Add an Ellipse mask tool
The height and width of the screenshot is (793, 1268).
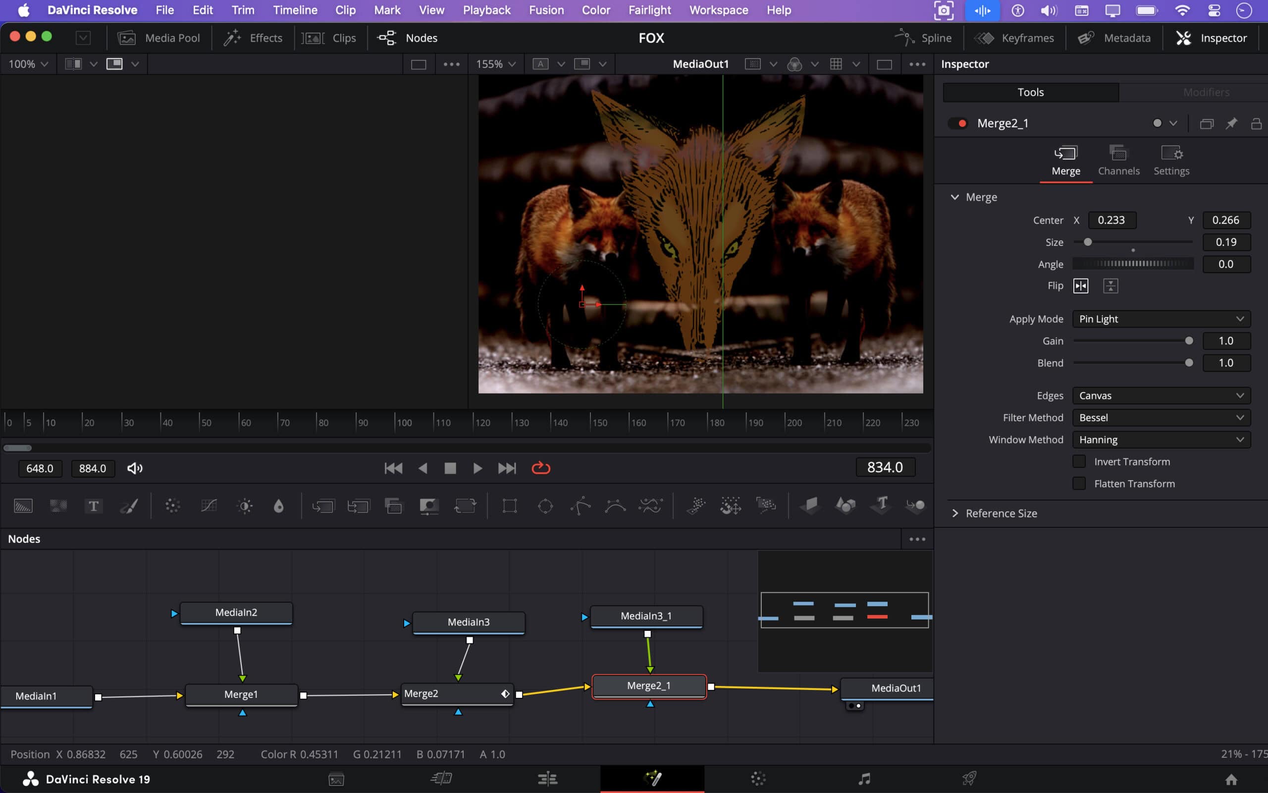click(545, 506)
